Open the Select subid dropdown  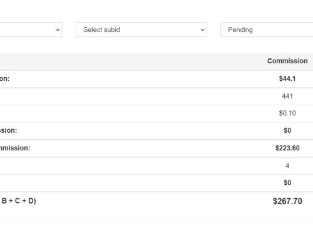[x=141, y=29]
